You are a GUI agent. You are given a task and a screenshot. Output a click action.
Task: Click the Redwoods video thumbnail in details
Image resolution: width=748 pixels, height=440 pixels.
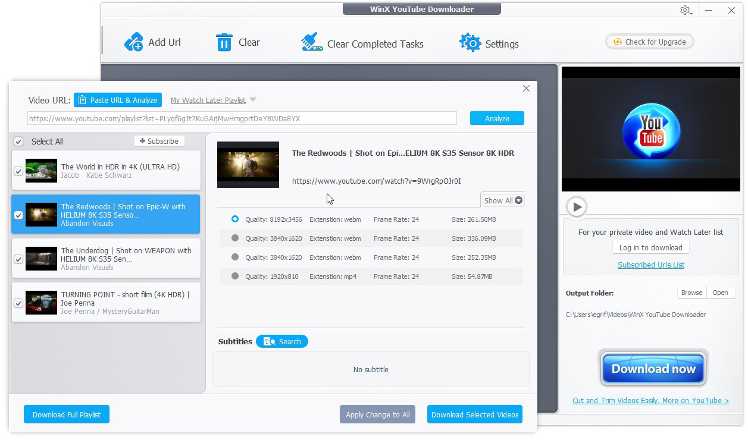pos(248,165)
